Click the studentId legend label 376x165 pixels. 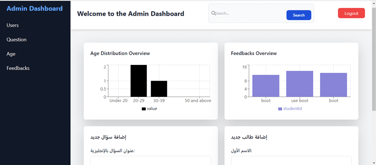(x=293, y=109)
